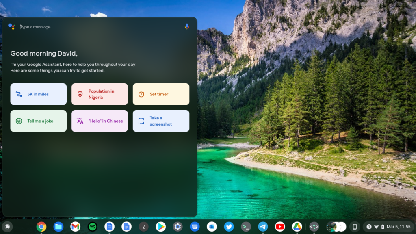Open the Messages app from the shelf
The image size is (416, 234).
point(195,227)
